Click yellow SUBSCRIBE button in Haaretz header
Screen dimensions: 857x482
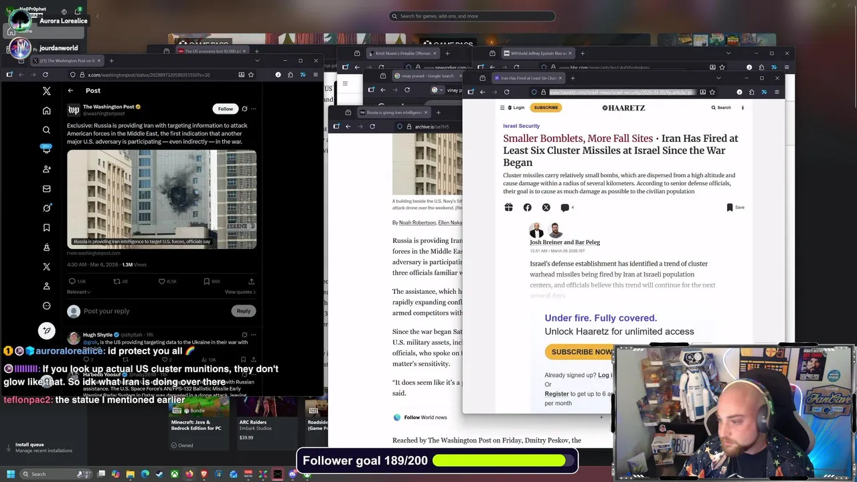click(546, 107)
